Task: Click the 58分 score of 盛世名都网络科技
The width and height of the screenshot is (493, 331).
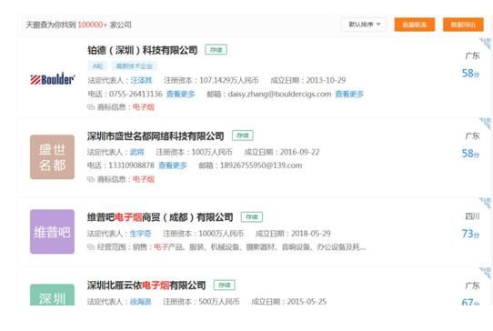Action: tap(470, 154)
